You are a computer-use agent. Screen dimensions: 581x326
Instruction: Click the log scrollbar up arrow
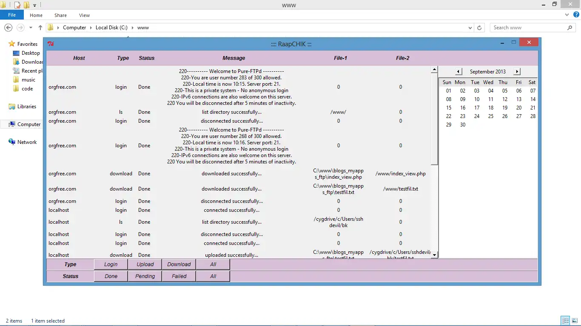[x=434, y=69]
